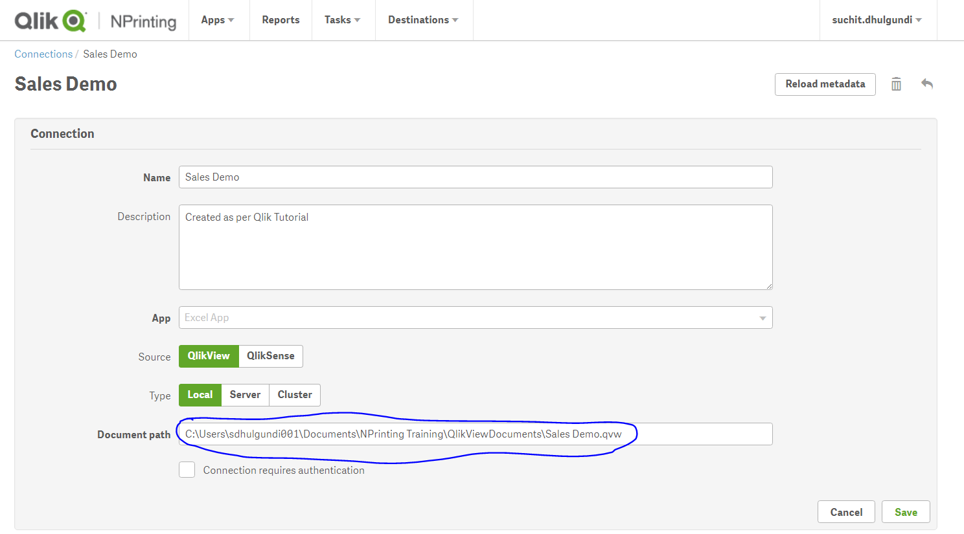Screen dimensions: 964x534
Task: Select QlikSense as the source
Action: (271, 356)
